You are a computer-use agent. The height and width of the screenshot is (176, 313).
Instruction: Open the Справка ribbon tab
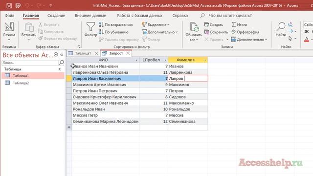pos(180,15)
